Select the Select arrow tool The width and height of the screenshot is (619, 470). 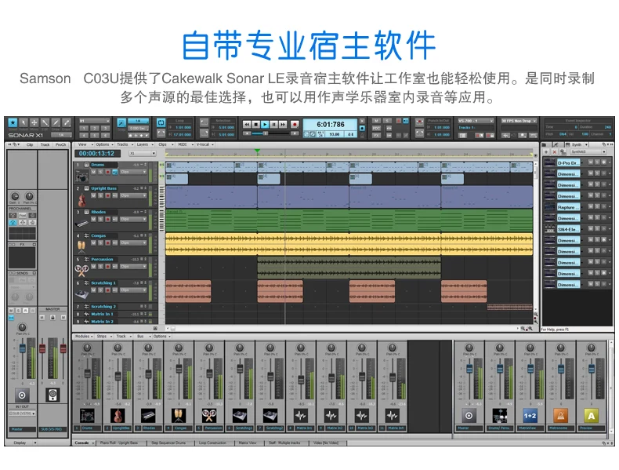coord(24,123)
